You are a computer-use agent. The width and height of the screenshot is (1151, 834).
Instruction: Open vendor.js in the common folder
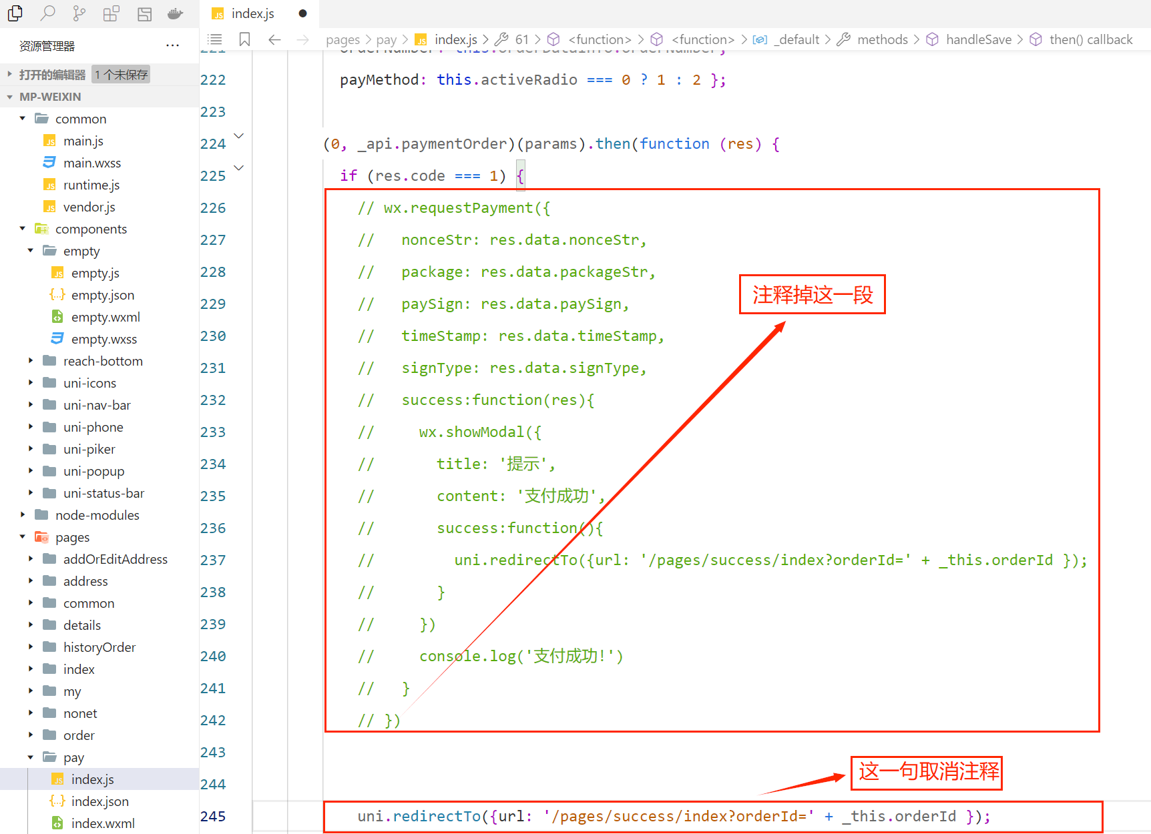coord(89,207)
